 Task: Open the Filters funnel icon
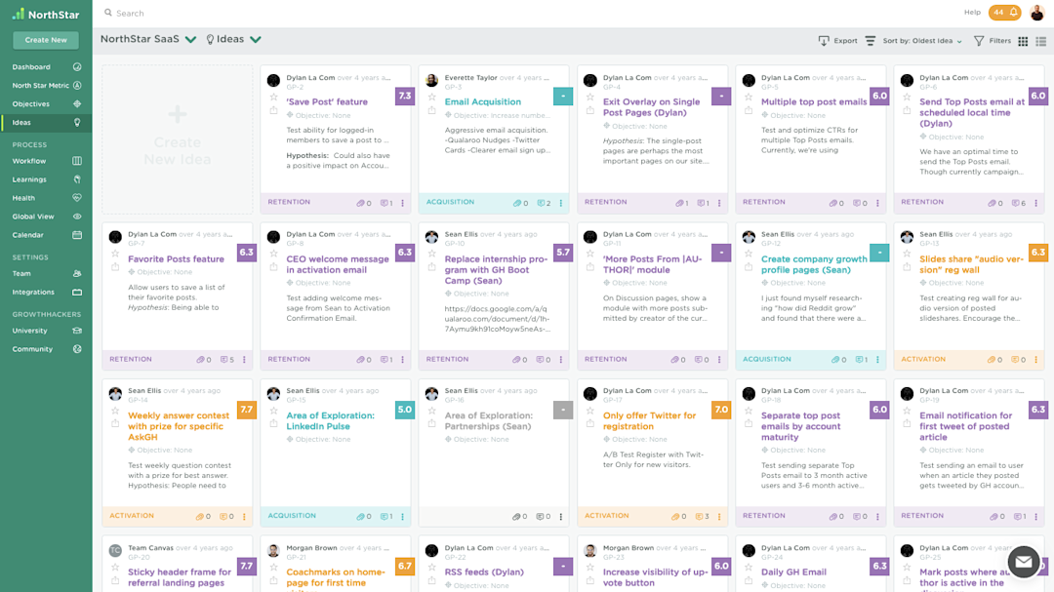pos(979,41)
